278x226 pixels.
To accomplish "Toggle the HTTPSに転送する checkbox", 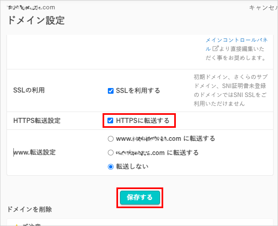I will [x=110, y=121].
